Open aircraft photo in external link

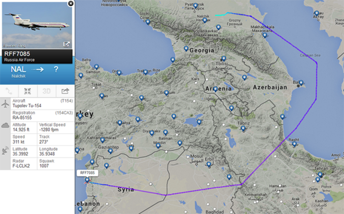66,44
